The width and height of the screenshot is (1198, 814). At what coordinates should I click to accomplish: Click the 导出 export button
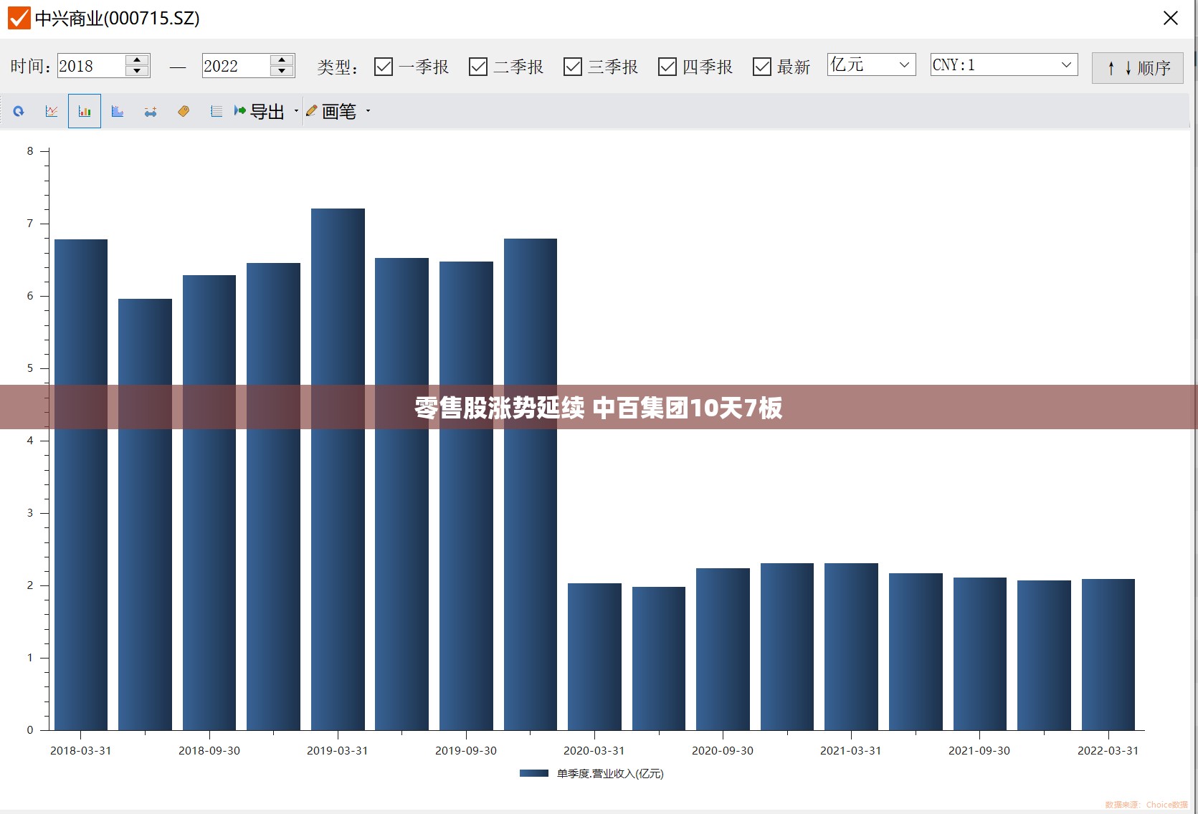pyautogui.click(x=260, y=111)
